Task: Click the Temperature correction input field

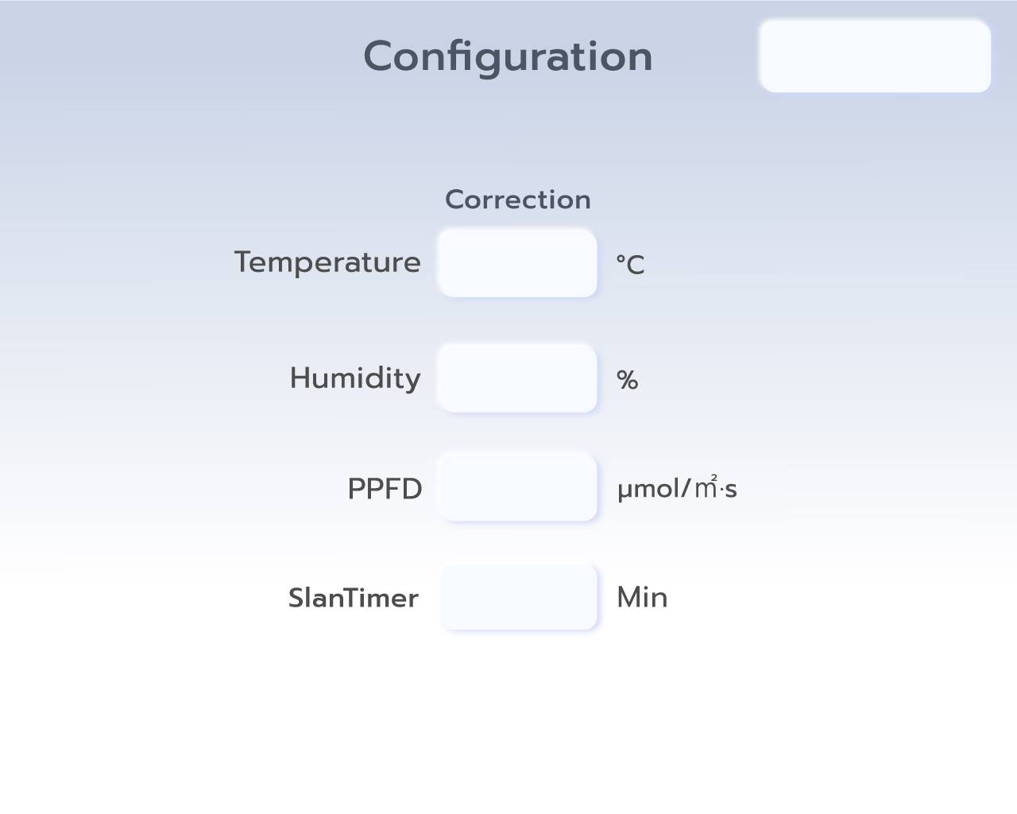Action: tap(517, 263)
